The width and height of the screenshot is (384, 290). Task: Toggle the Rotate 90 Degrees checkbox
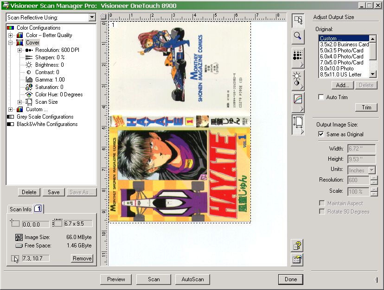point(322,212)
